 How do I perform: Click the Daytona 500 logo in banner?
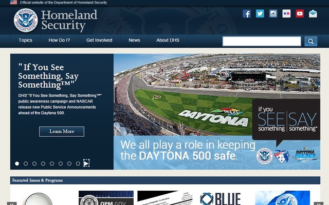coord(305,155)
